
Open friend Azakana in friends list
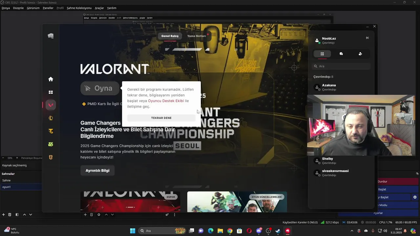pyautogui.click(x=341, y=87)
